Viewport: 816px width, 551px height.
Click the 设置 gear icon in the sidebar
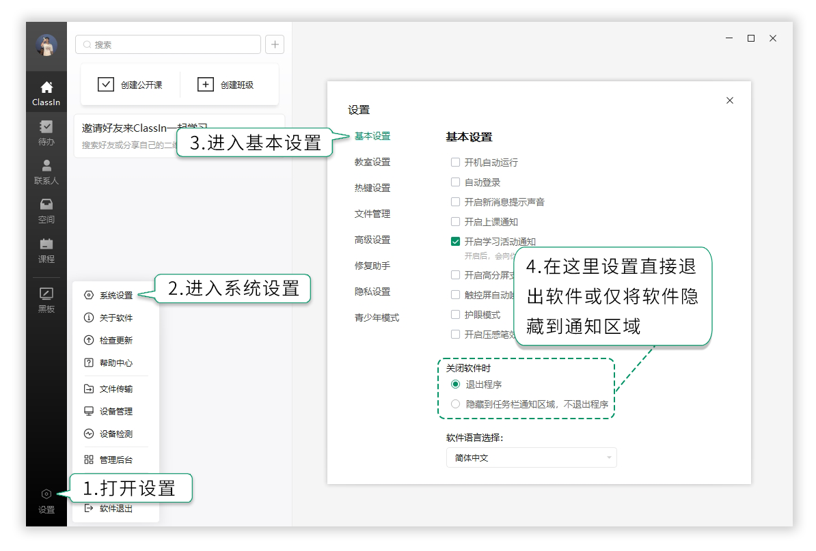pos(46,494)
